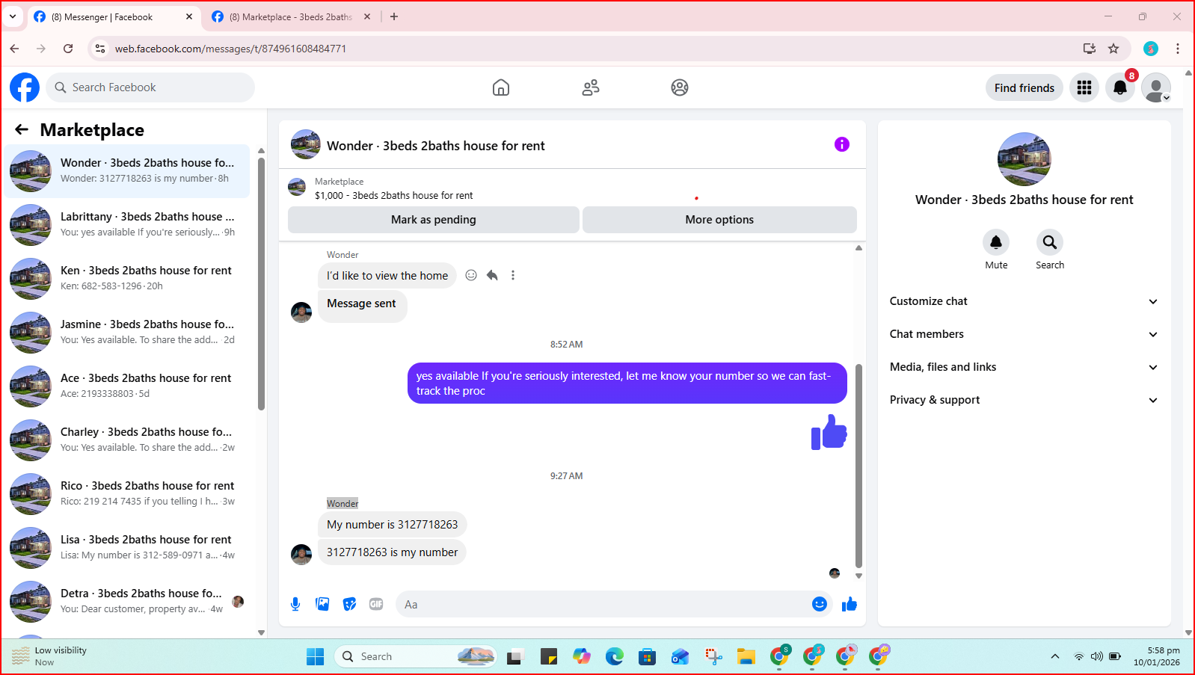Click the '3127718263 is my number' message

tap(392, 552)
